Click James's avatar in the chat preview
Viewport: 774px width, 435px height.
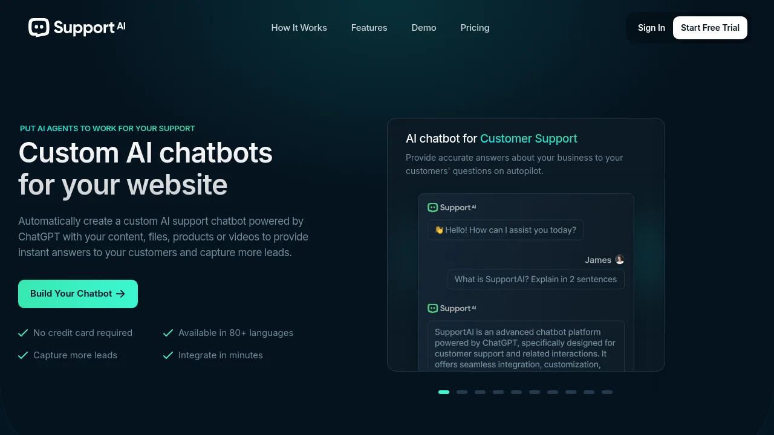coord(620,260)
